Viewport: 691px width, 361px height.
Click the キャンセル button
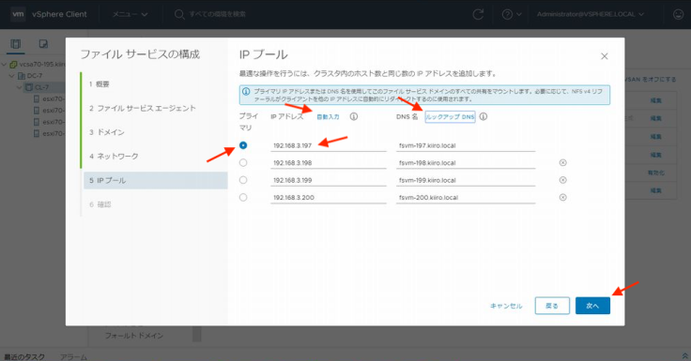506,306
